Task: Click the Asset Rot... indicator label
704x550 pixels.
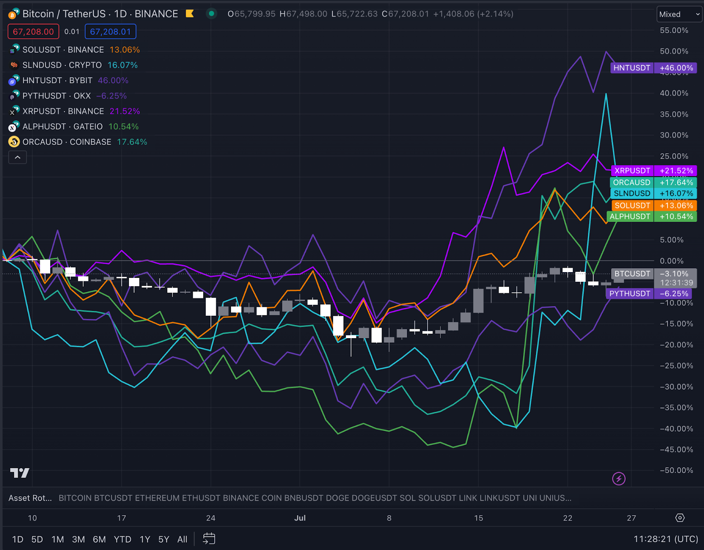Action: (30, 498)
